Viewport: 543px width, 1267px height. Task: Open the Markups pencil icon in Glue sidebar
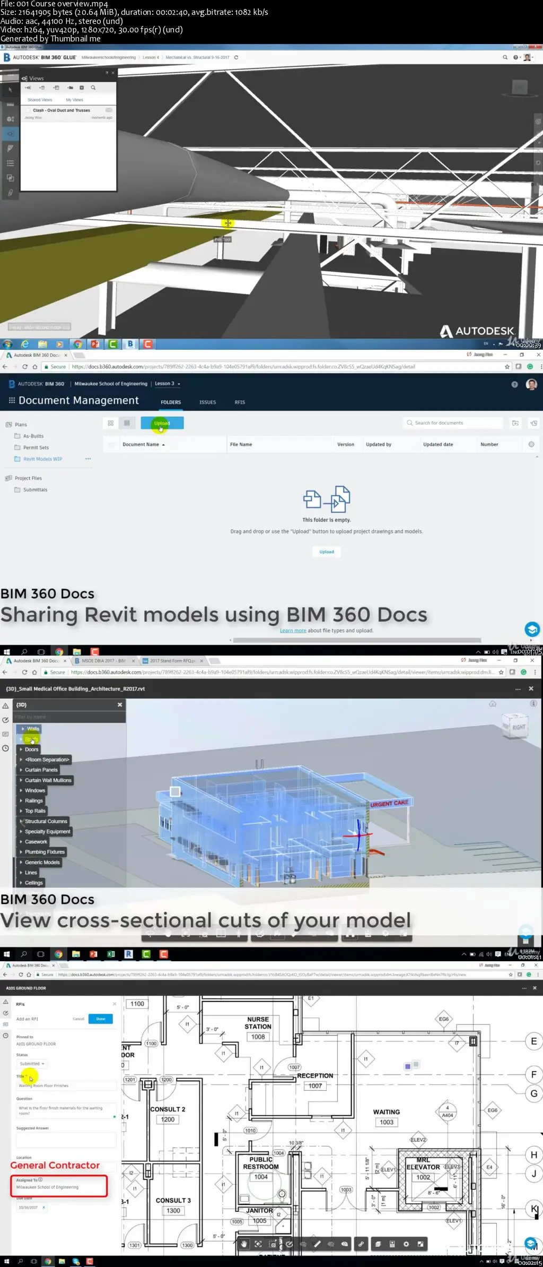[10, 149]
